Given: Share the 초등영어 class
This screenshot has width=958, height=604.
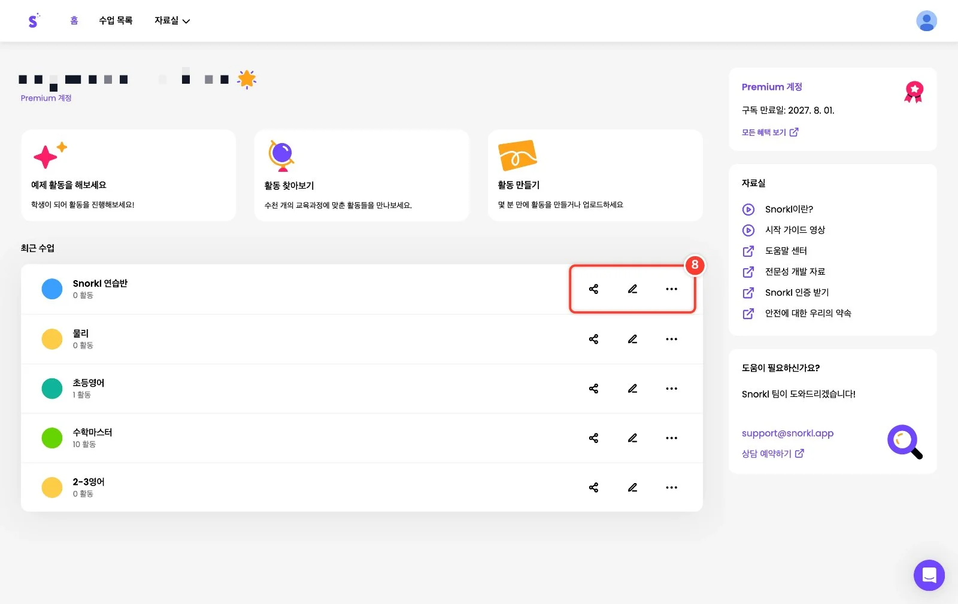Looking at the screenshot, I should (x=593, y=388).
